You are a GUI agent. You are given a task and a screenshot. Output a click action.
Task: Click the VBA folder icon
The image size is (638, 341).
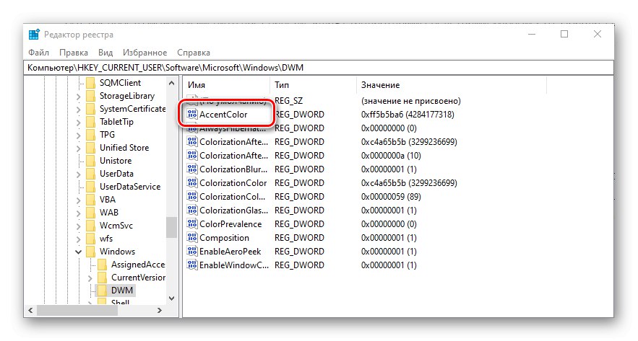point(91,200)
